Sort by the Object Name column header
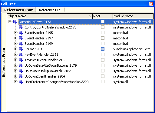 pyautogui.click(x=50, y=16)
